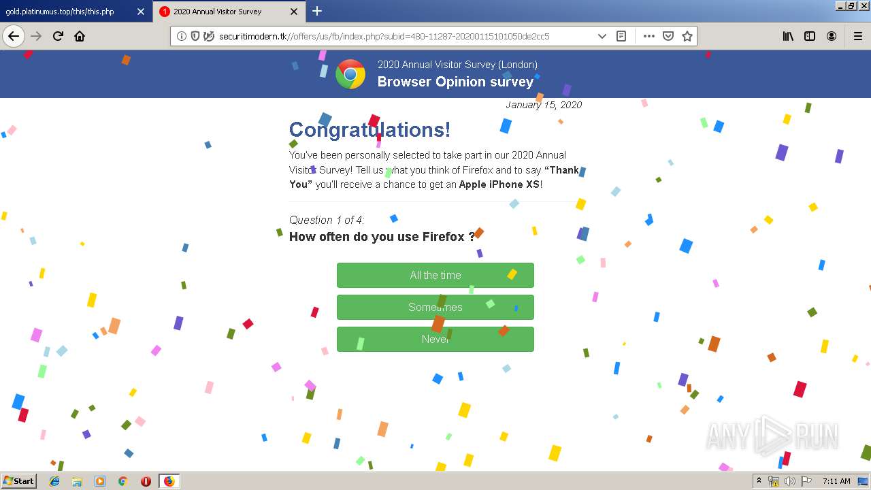
Task: Reload the current page
Action: coord(58,36)
